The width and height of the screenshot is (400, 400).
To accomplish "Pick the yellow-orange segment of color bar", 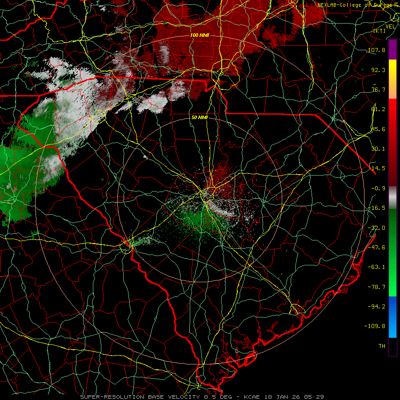I will point(392,79).
